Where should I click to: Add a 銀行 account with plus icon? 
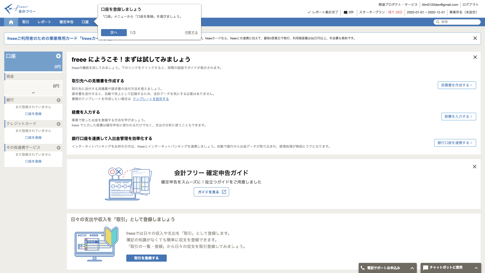[x=59, y=100]
